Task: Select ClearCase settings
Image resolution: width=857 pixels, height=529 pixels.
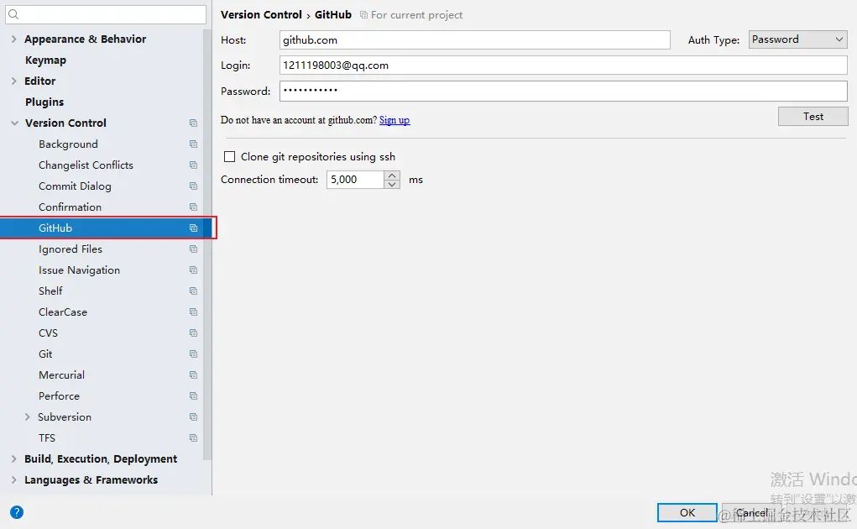Action: point(63,312)
